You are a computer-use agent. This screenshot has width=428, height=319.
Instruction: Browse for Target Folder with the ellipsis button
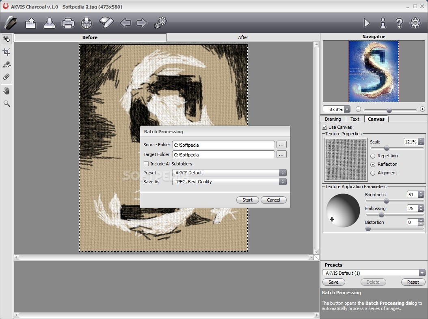[281, 154]
